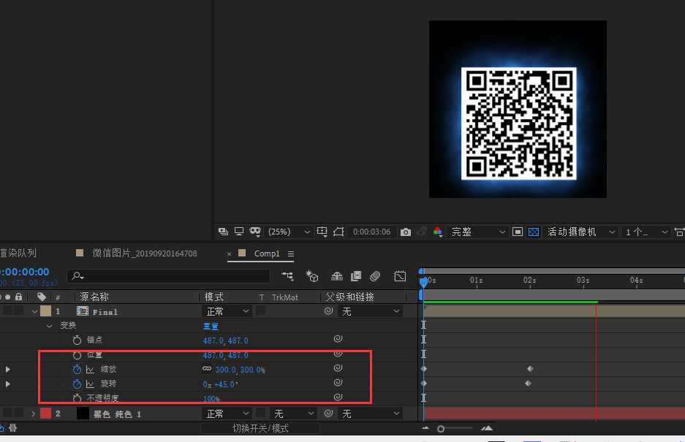Click the preview time 0:00:03:06
685x442 pixels.
tap(372, 232)
